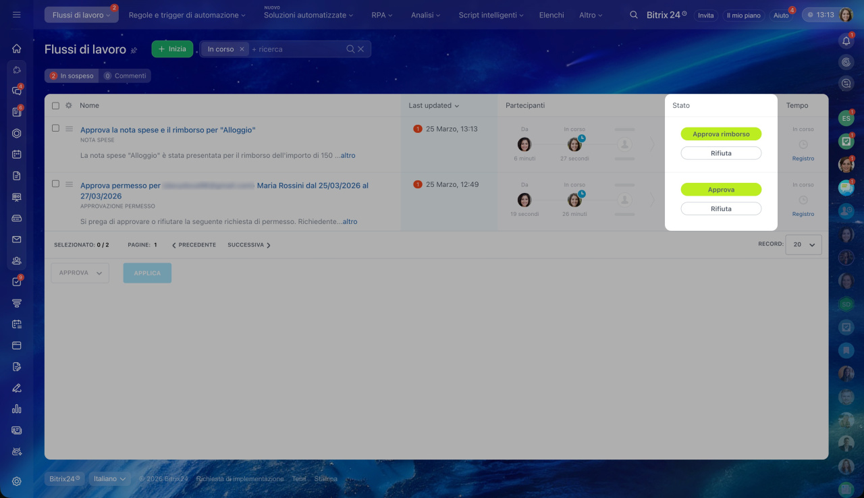Expand the Record count dropdown showing 20
The height and width of the screenshot is (498, 864).
[x=803, y=244]
